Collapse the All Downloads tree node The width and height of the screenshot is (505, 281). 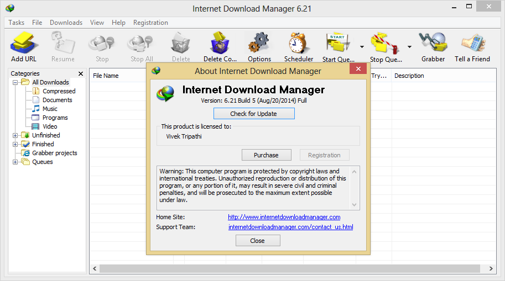coord(15,83)
